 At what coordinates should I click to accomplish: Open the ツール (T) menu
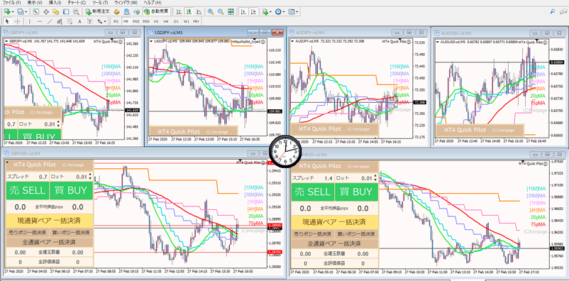pos(100,3)
